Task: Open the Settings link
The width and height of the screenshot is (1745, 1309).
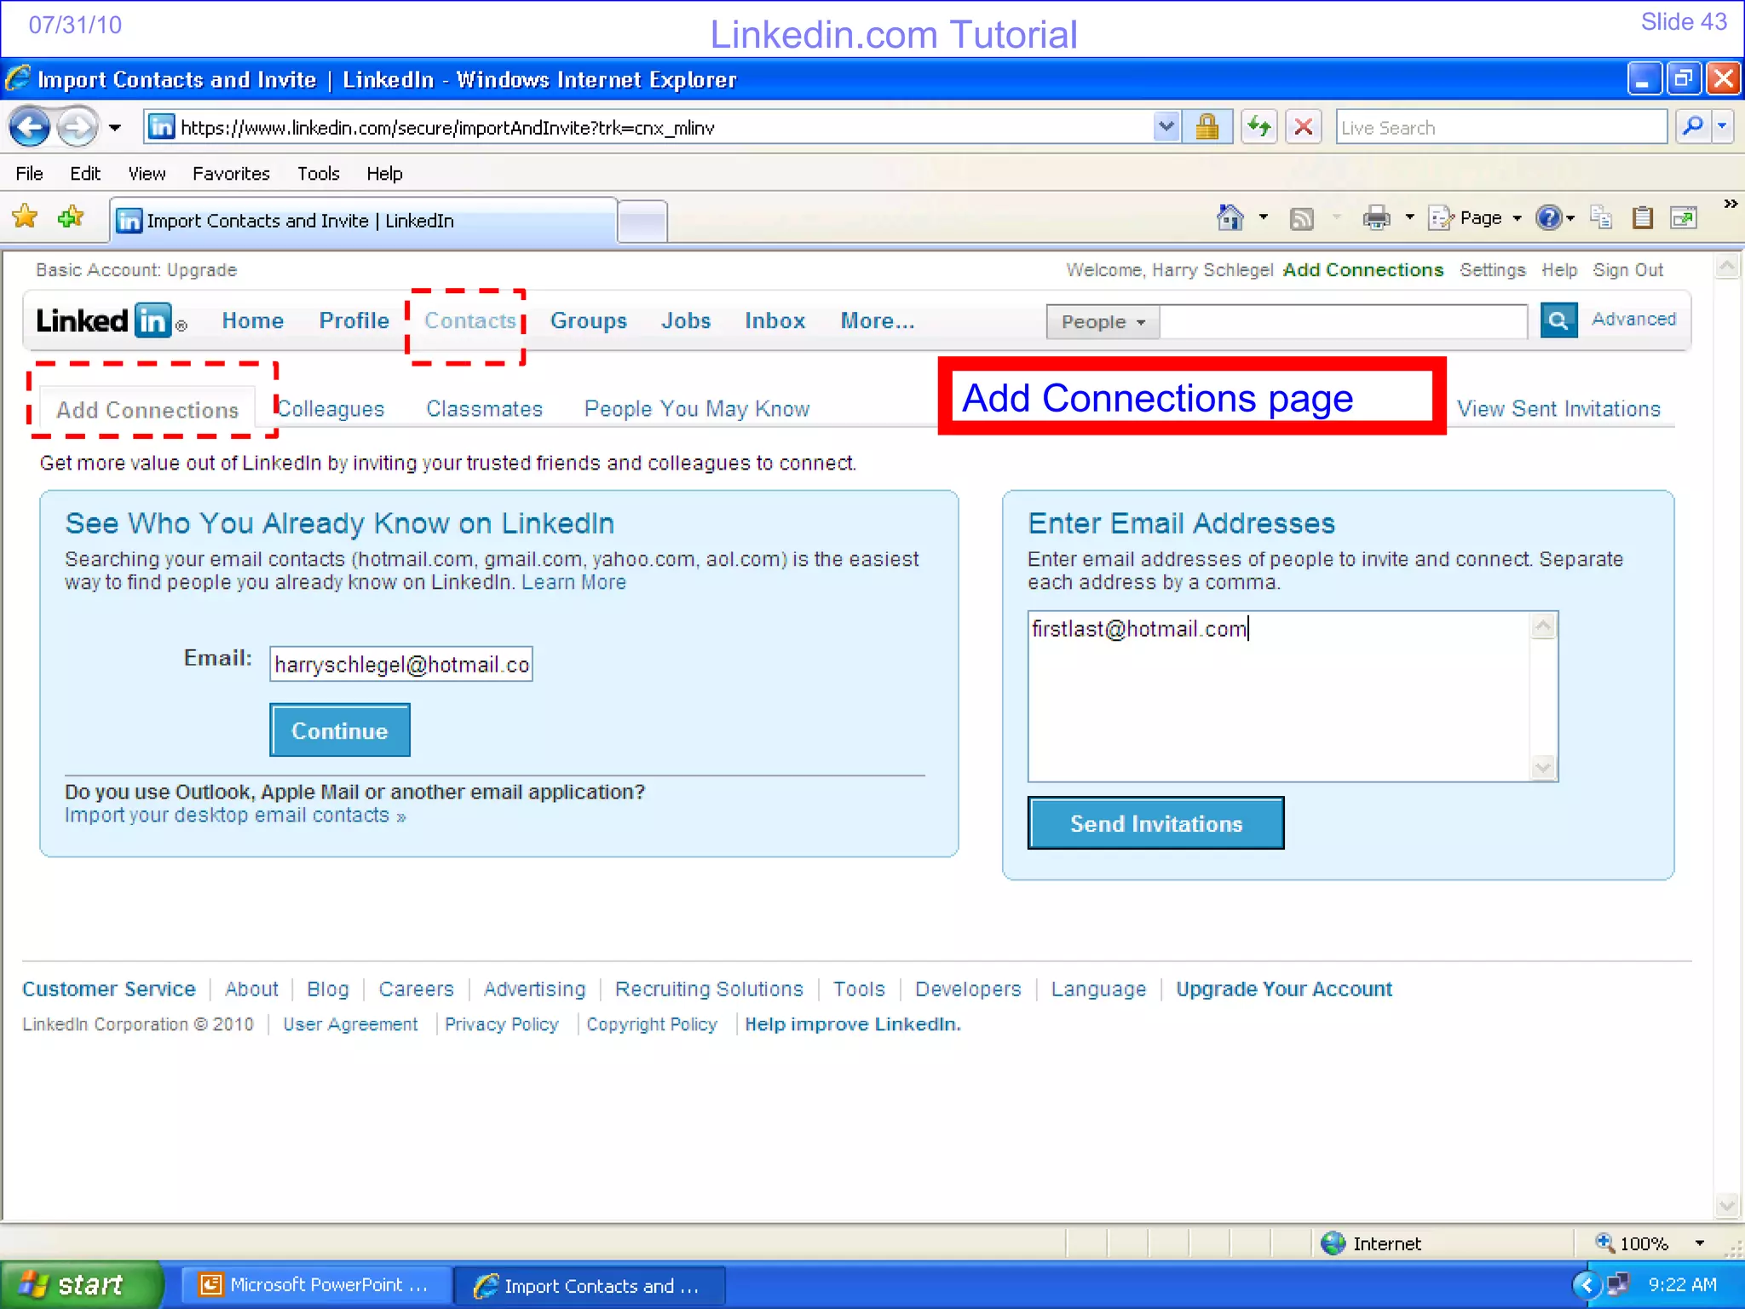Action: (x=1493, y=270)
